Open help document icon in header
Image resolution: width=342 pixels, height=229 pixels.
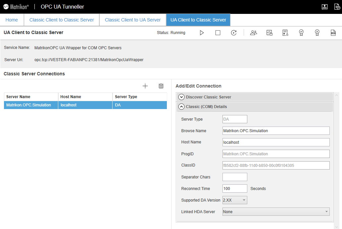point(337,7)
